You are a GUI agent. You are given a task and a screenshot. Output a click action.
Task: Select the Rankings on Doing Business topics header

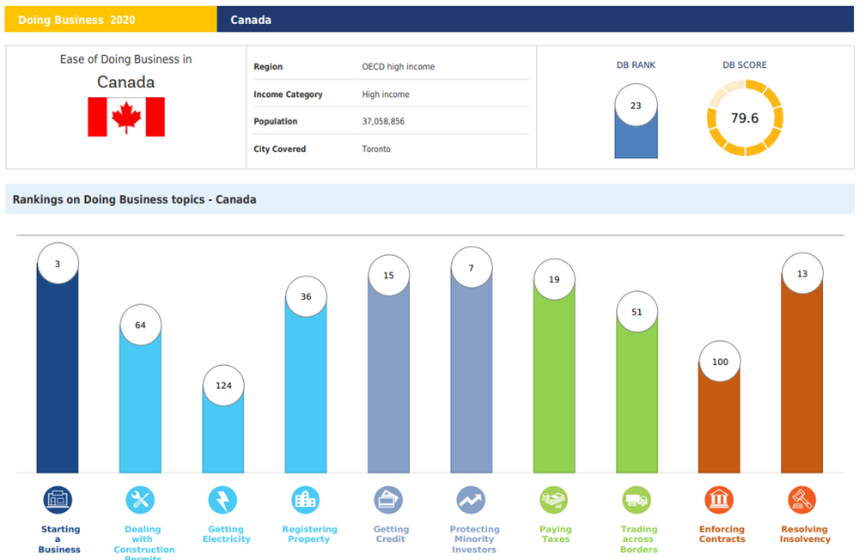[x=135, y=199]
